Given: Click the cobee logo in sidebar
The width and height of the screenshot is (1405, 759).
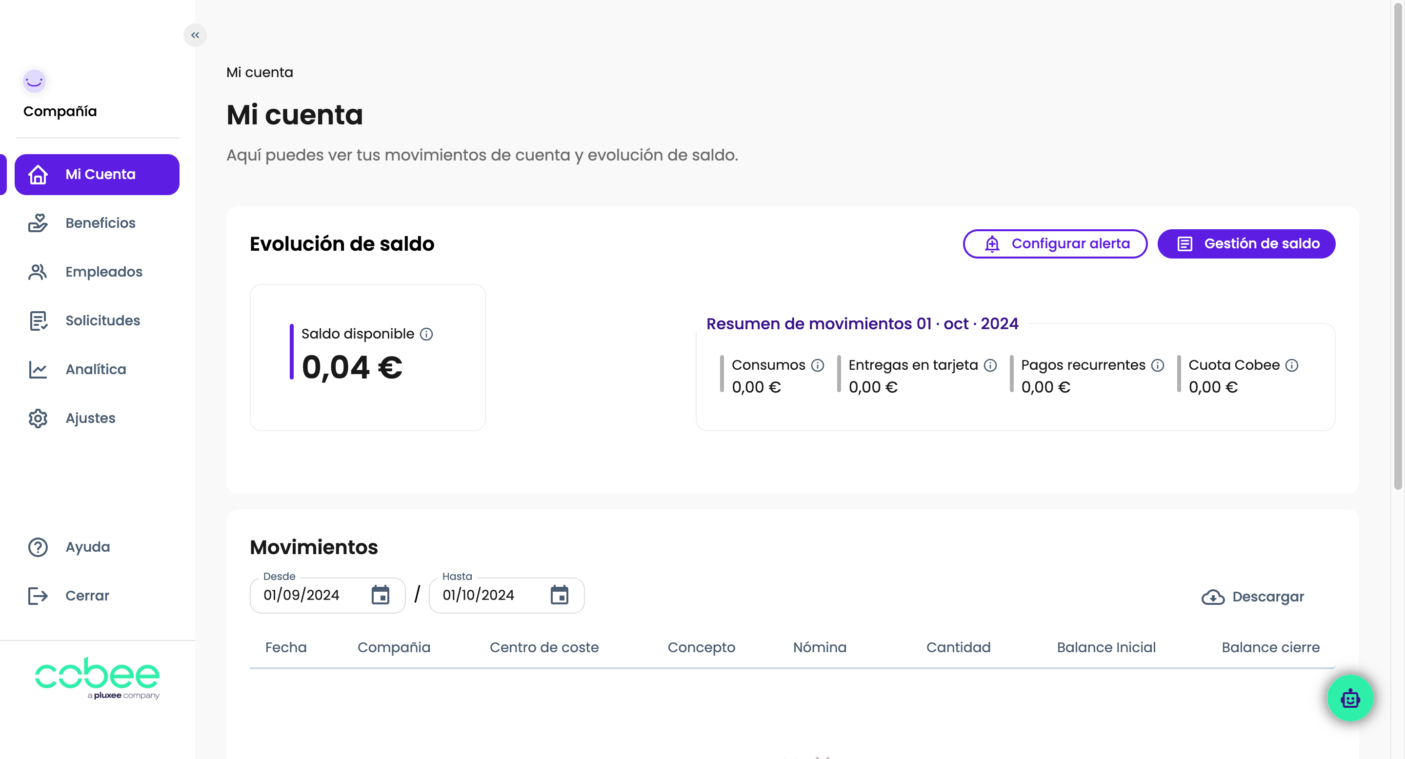Looking at the screenshot, I should (97, 677).
